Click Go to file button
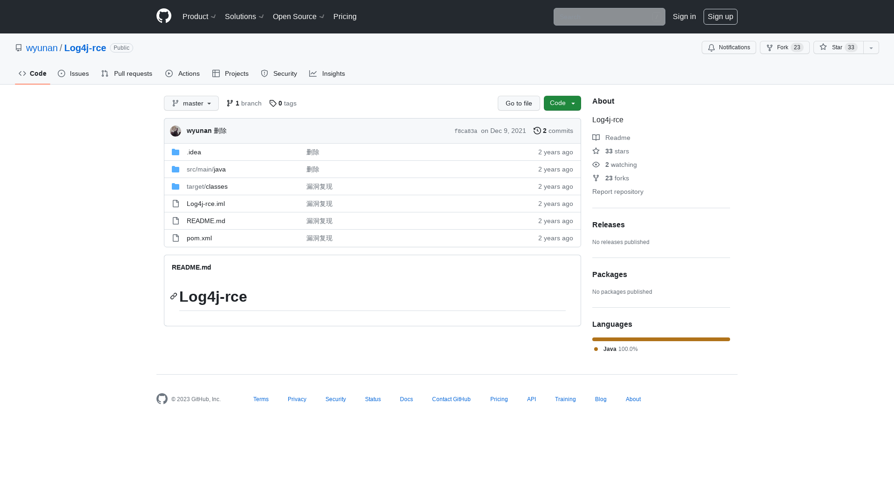 519,103
